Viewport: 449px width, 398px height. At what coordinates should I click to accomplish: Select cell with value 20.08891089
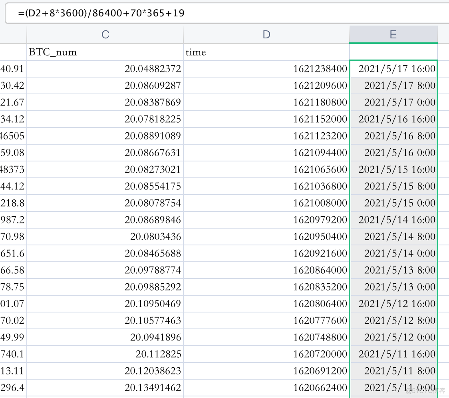click(105, 136)
